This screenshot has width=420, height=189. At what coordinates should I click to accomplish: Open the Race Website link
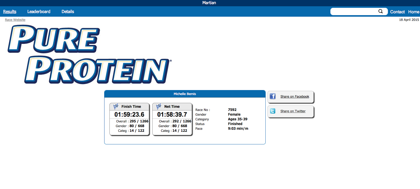15,20
